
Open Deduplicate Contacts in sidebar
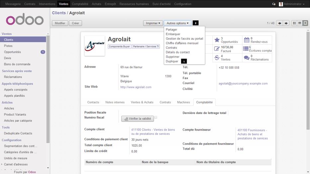[x=18, y=133]
